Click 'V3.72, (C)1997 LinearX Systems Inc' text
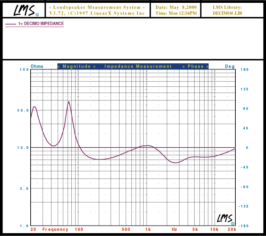The width and height of the screenshot is (266, 236). [97, 13]
